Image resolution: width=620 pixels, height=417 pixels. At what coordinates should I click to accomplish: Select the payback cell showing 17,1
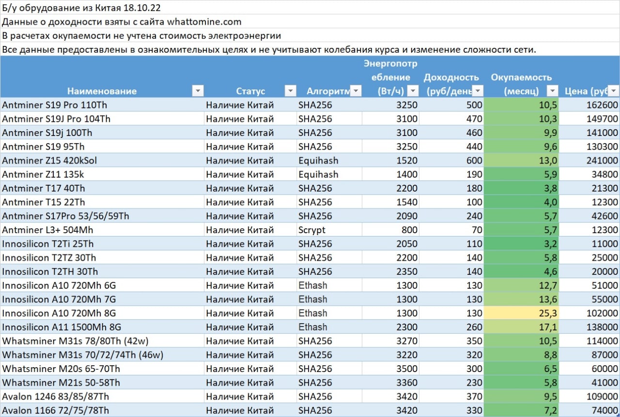click(522, 327)
